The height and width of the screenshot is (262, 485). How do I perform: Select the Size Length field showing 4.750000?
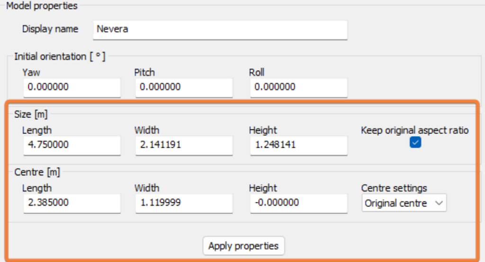click(x=72, y=145)
